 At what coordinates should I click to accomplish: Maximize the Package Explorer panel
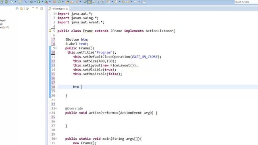pos(42,8)
